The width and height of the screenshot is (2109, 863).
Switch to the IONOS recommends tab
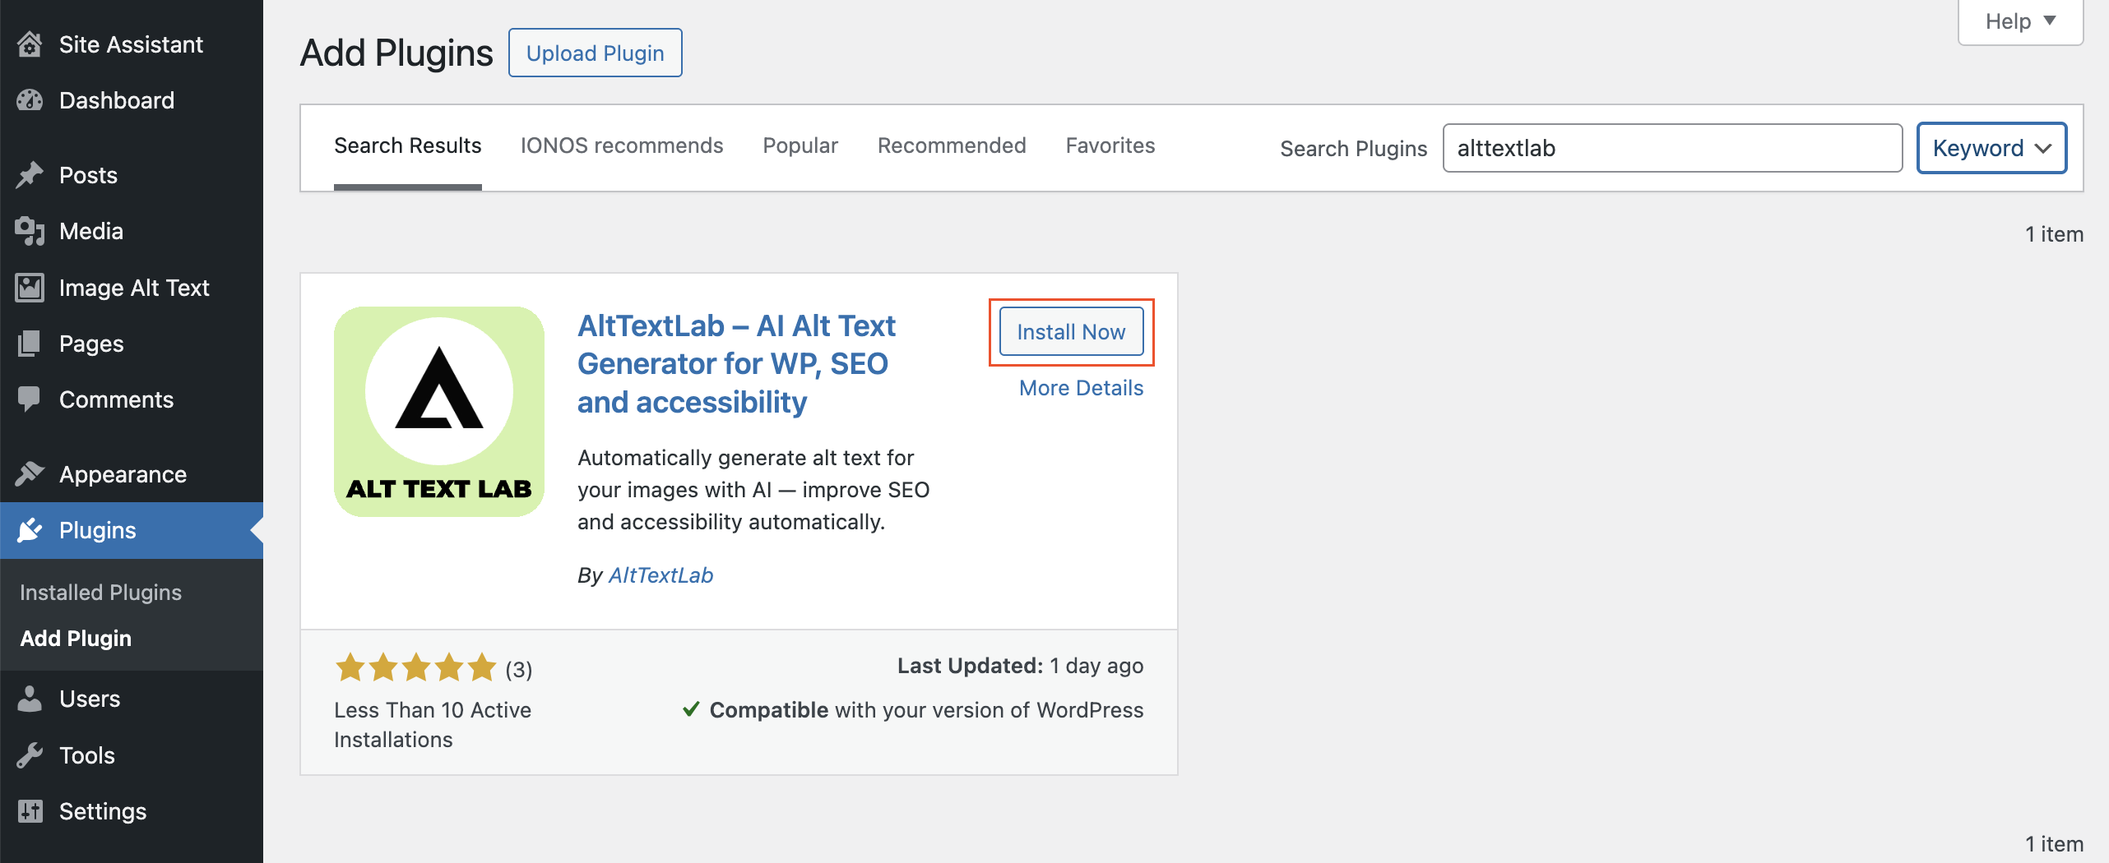tap(622, 146)
